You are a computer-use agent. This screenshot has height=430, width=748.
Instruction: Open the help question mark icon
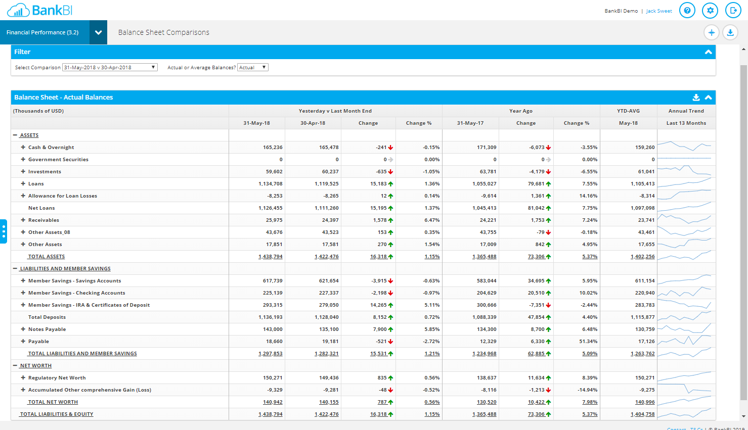687,10
